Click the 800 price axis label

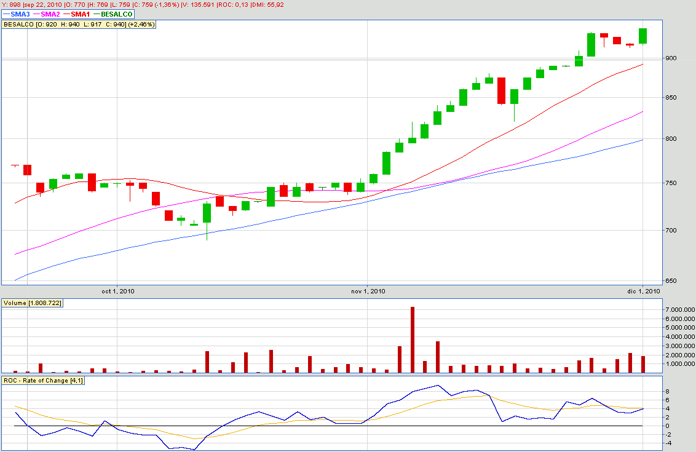(671, 139)
